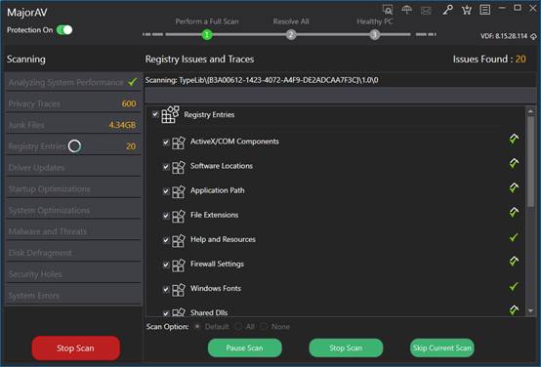
Task: Open the remote support search icon in title bar
Action: coord(388,10)
